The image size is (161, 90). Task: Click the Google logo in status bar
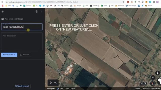pos(51,88)
